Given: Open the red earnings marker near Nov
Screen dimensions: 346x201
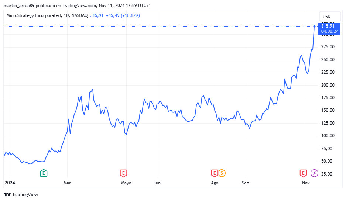Looking at the screenshot, I should pyautogui.click(x=303, y=173).
